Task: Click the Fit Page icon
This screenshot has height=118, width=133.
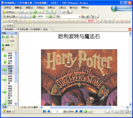Action: (x=25, y=17)
